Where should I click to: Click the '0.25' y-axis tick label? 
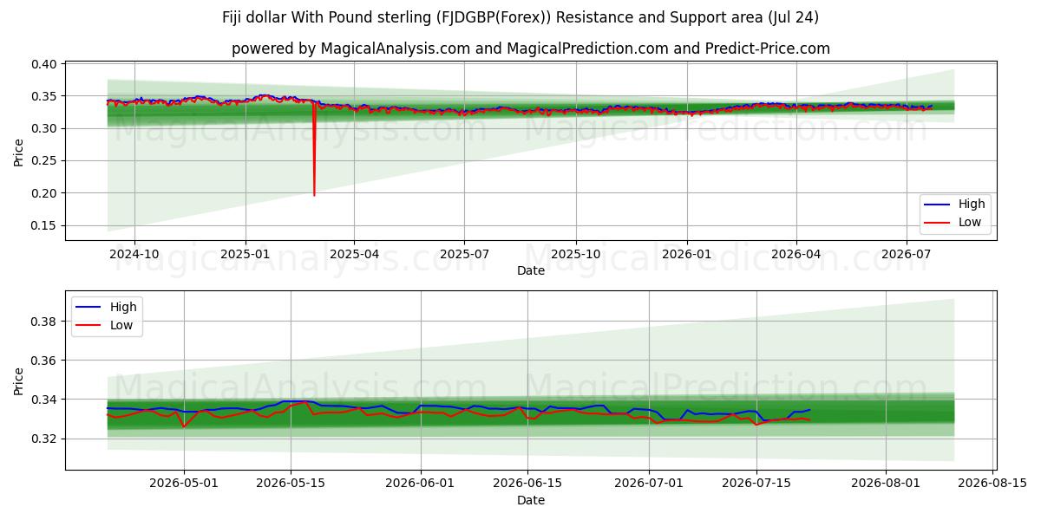coord(45,160)
